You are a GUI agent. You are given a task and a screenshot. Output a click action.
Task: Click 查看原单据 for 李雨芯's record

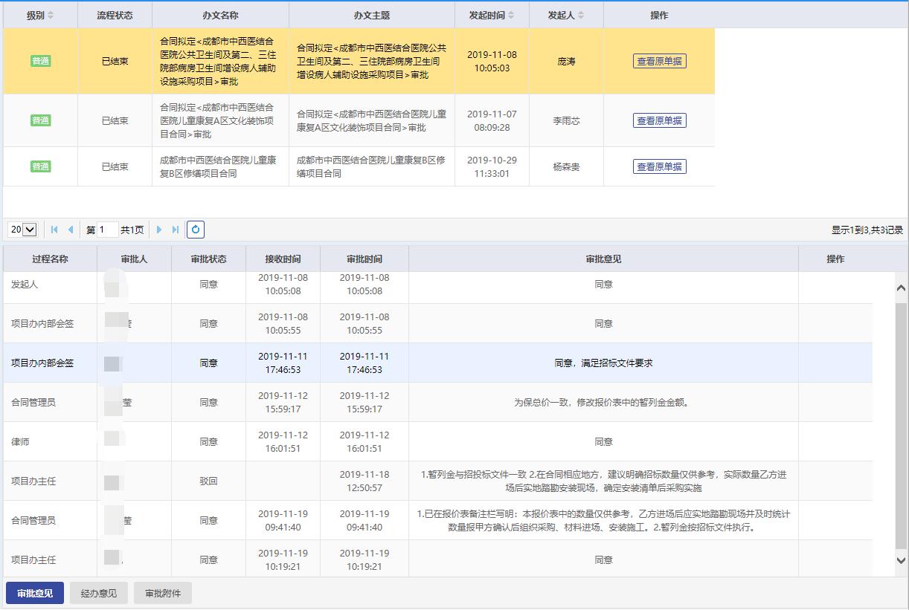pyautogui.click(x=659, y=120)
